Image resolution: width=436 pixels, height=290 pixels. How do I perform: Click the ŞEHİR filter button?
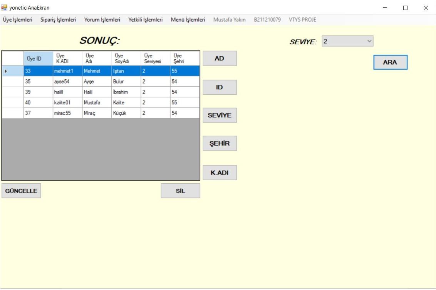(220, 144)
